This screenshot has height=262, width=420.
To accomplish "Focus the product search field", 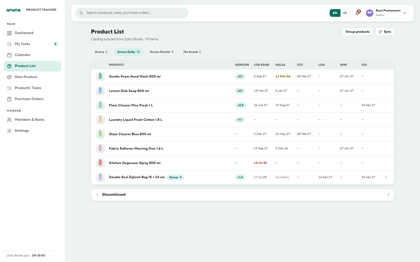I will tap(132, 13).
